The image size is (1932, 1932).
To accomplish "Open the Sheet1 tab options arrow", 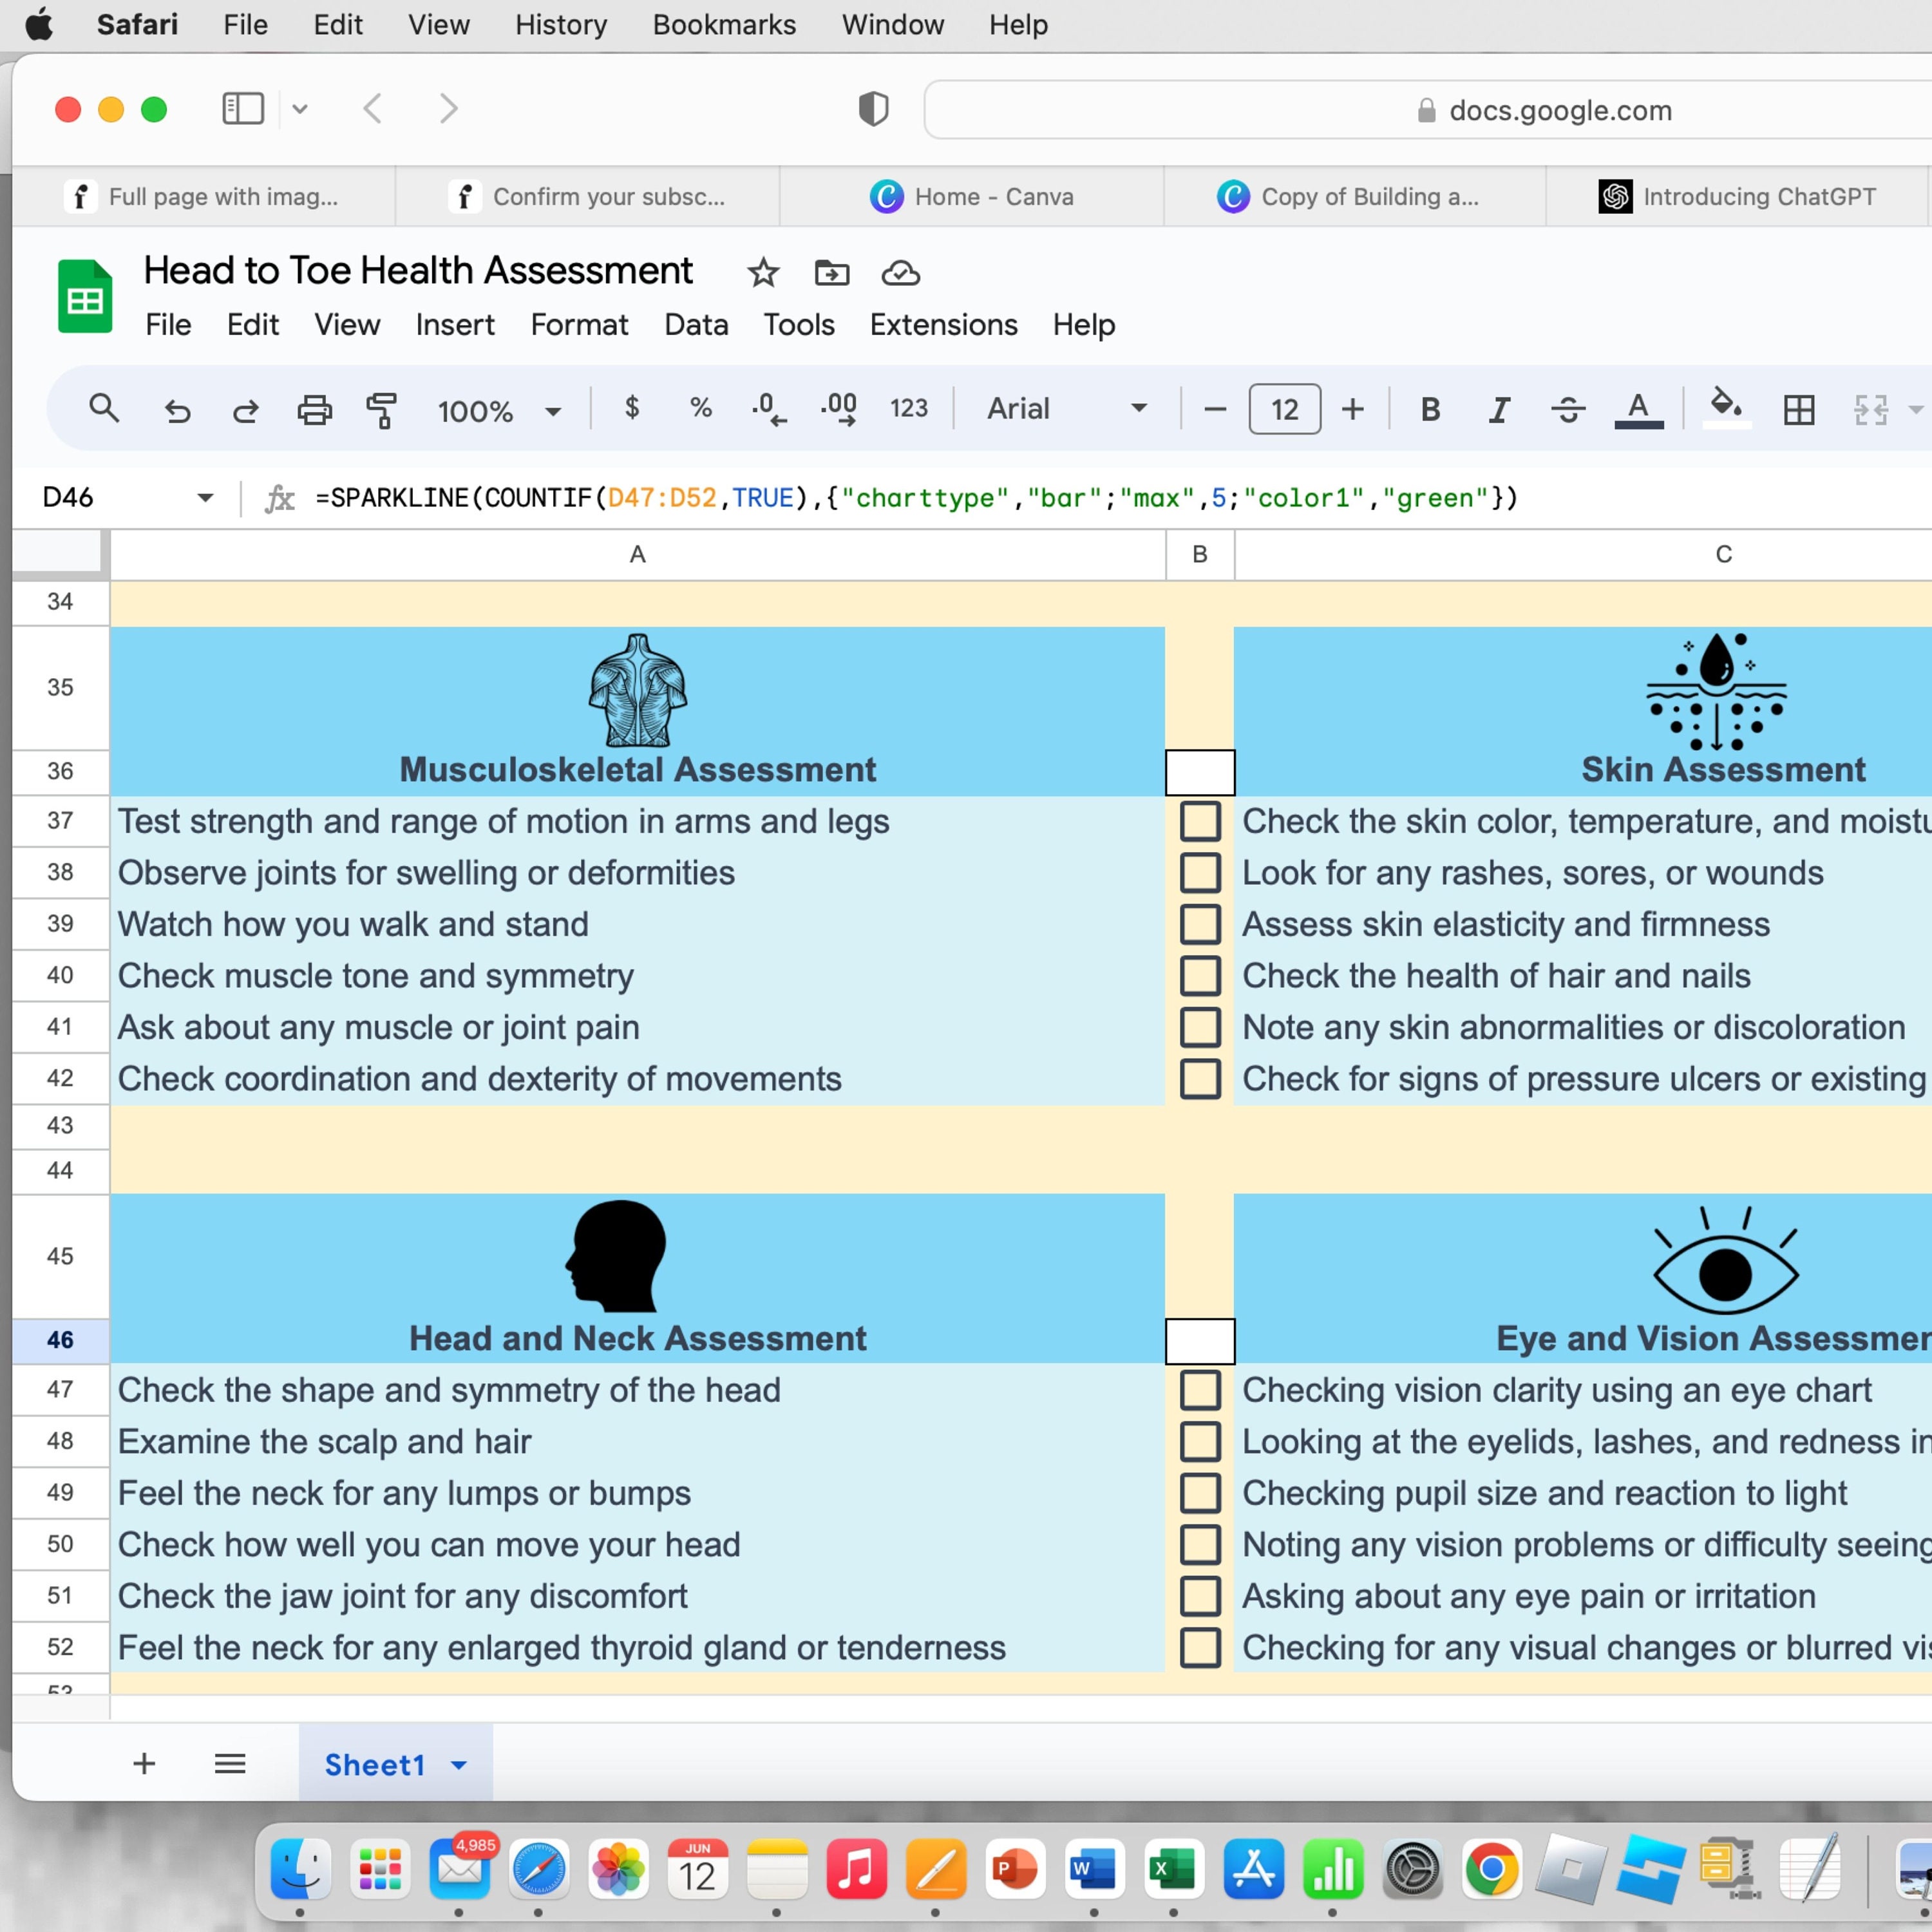I will tap(459, 1765).
